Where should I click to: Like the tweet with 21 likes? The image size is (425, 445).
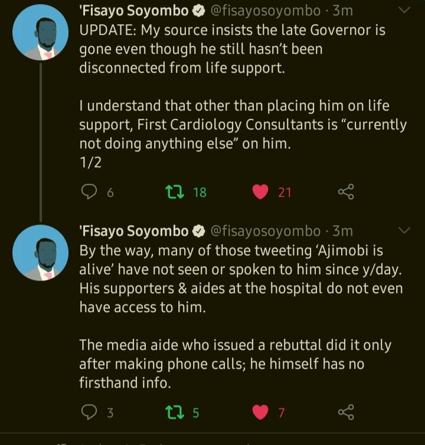click(x=260, y=191)
